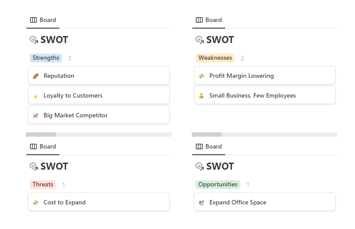This screenshot has height=229, width=355.
Task: Select the Board tab above the Weaknesses board
Action: click(209, 20)
